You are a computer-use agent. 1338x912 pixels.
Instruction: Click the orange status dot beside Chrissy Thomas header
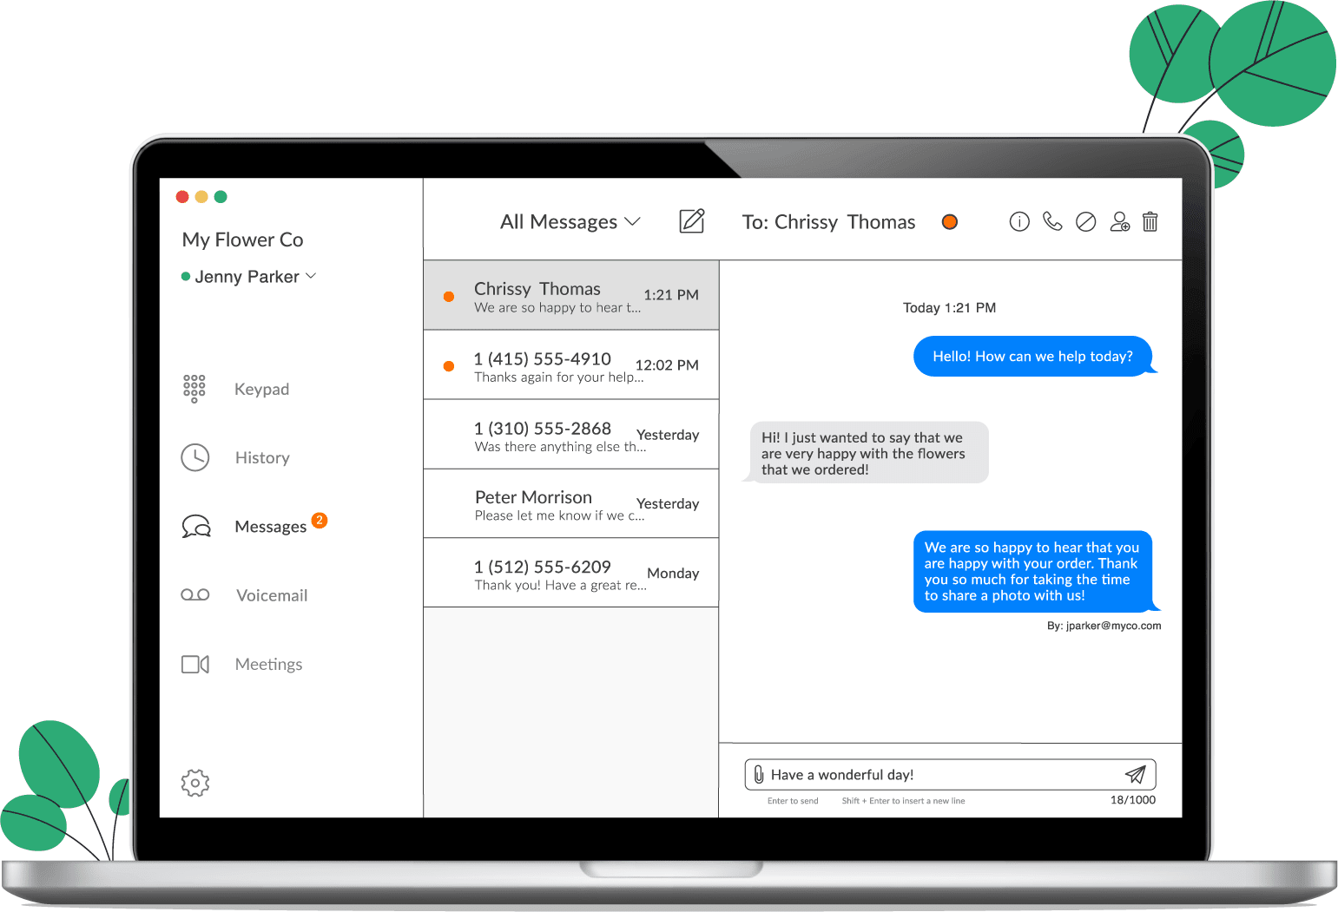click(x=950, y=222)
